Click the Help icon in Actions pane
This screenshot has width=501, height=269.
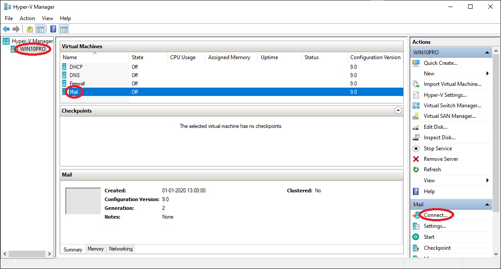[416, 191]
